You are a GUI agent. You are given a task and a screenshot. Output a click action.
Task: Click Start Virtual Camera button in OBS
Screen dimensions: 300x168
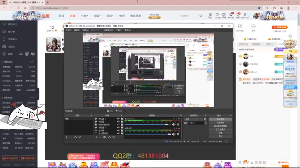220,126
